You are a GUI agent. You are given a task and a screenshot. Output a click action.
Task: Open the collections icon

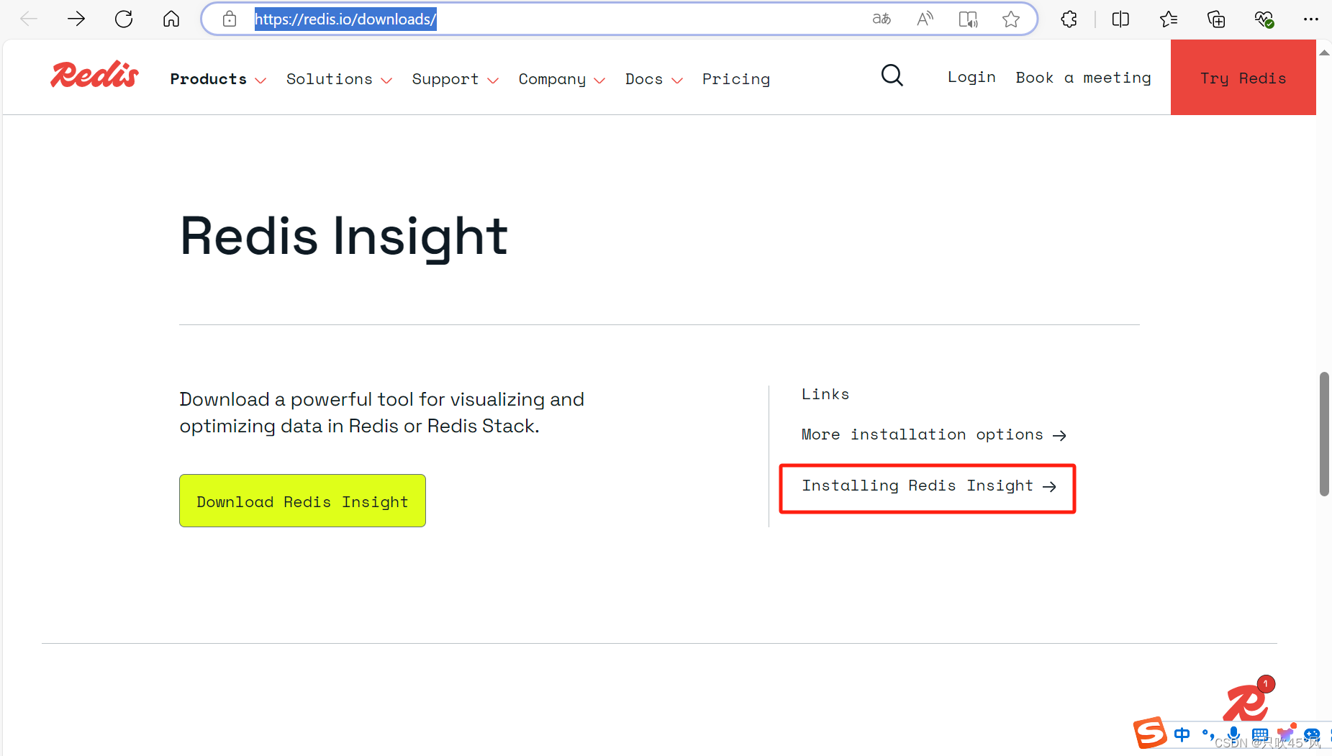(1216, 19)
